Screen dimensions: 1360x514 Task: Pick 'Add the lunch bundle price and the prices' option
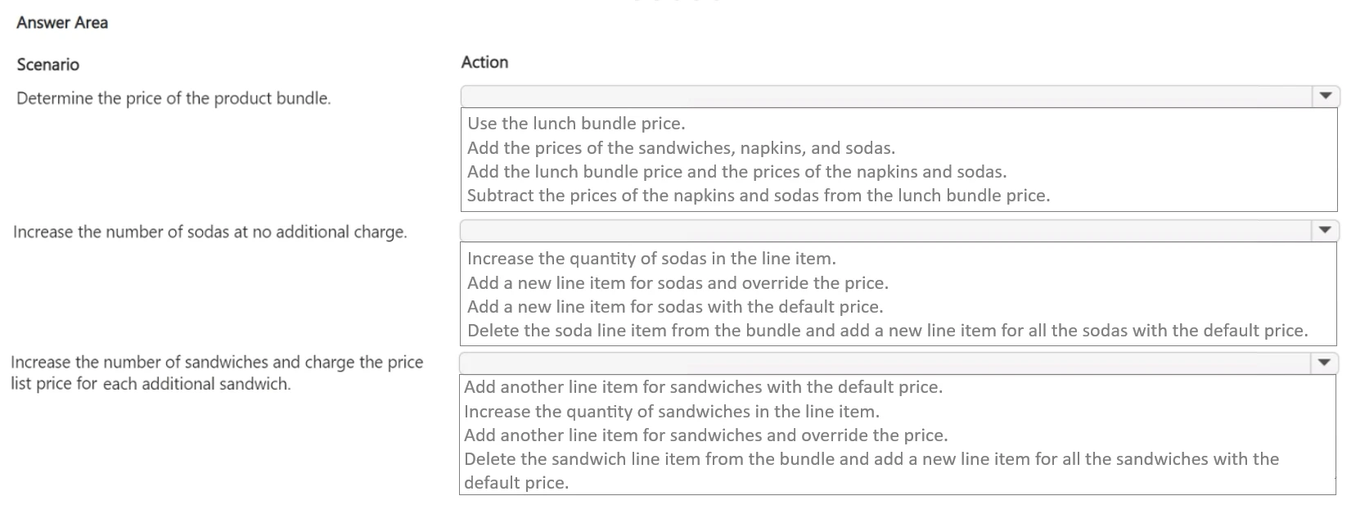click(x=736, y=172)
